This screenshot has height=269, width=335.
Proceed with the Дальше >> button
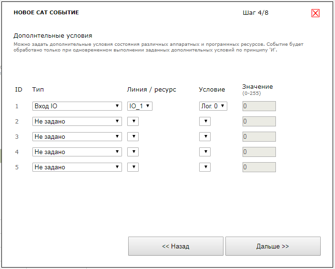273,246
